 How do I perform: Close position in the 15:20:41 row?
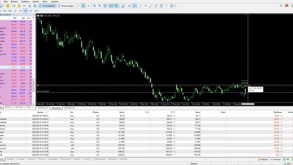click(x=281, y=116)
